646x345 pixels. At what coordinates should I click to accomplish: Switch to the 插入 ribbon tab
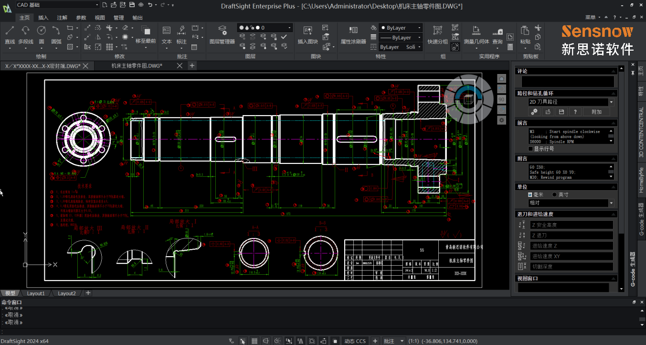[x=43, y=18]
